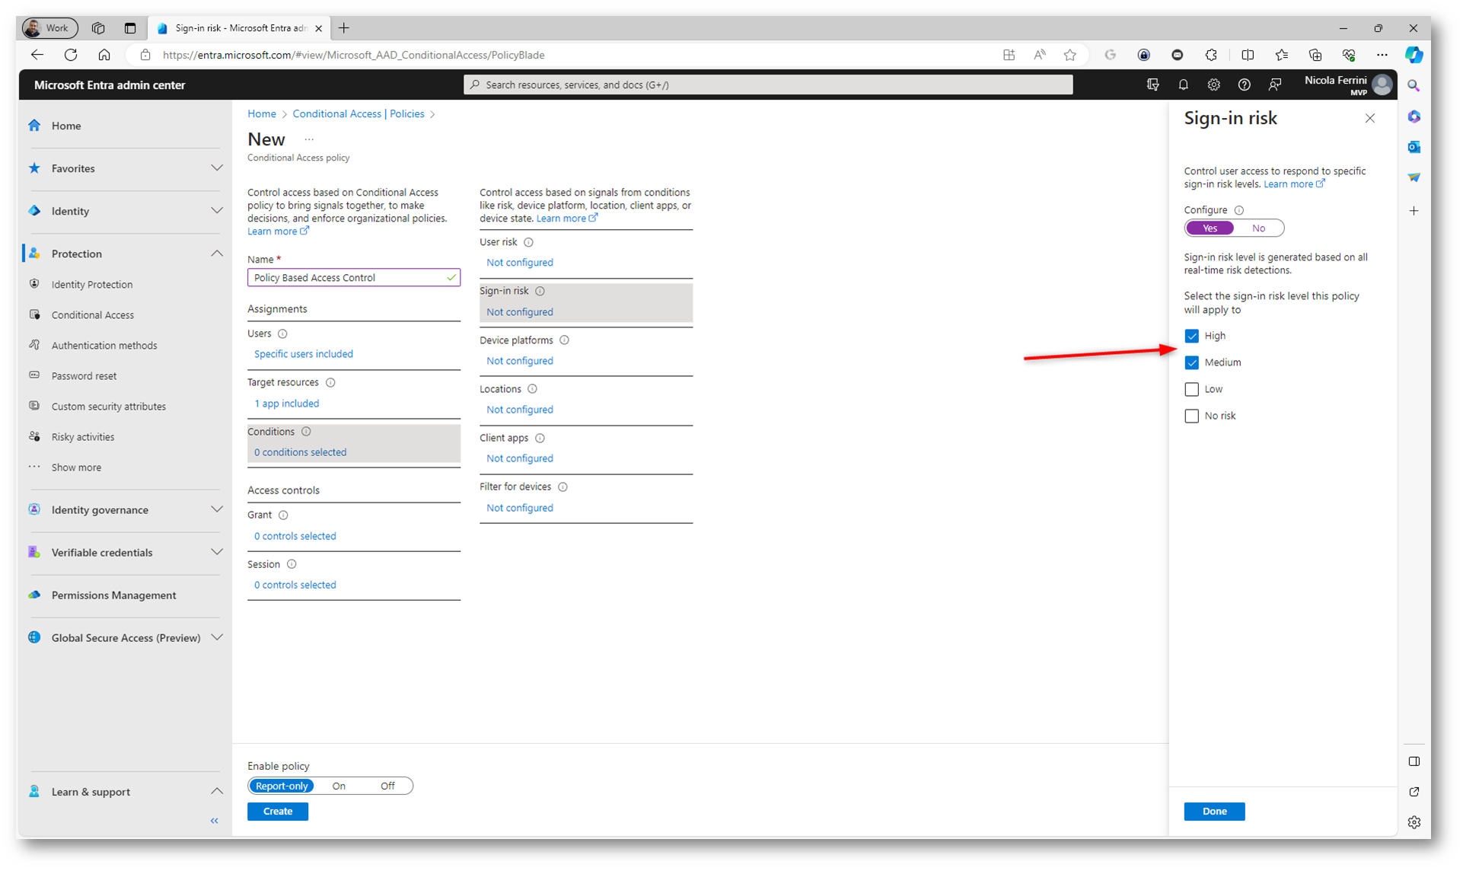1463x871 pixels.
Task: Open Outlook icon in Edge sidebar
Action: 1414,147
